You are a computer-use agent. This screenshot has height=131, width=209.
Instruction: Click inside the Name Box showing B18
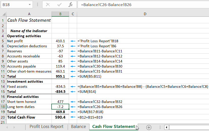14,5
